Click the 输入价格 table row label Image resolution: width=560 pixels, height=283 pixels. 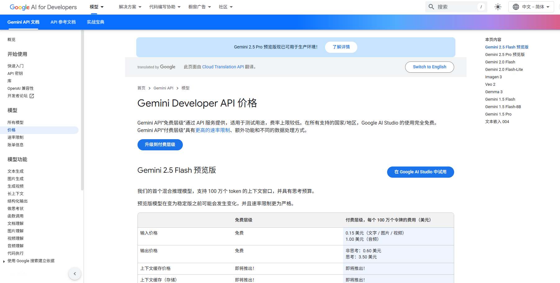[x=149, y=233]
